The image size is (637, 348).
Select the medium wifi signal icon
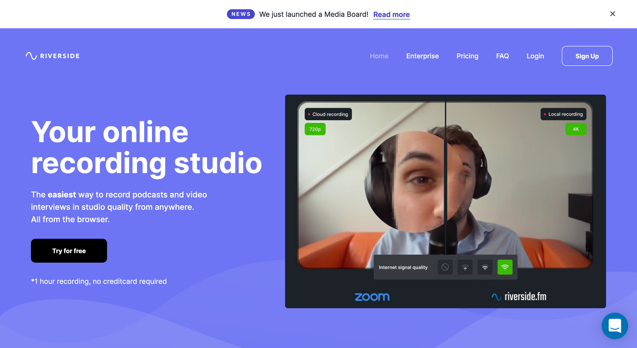pyautogui.click(x=485, y=267)
